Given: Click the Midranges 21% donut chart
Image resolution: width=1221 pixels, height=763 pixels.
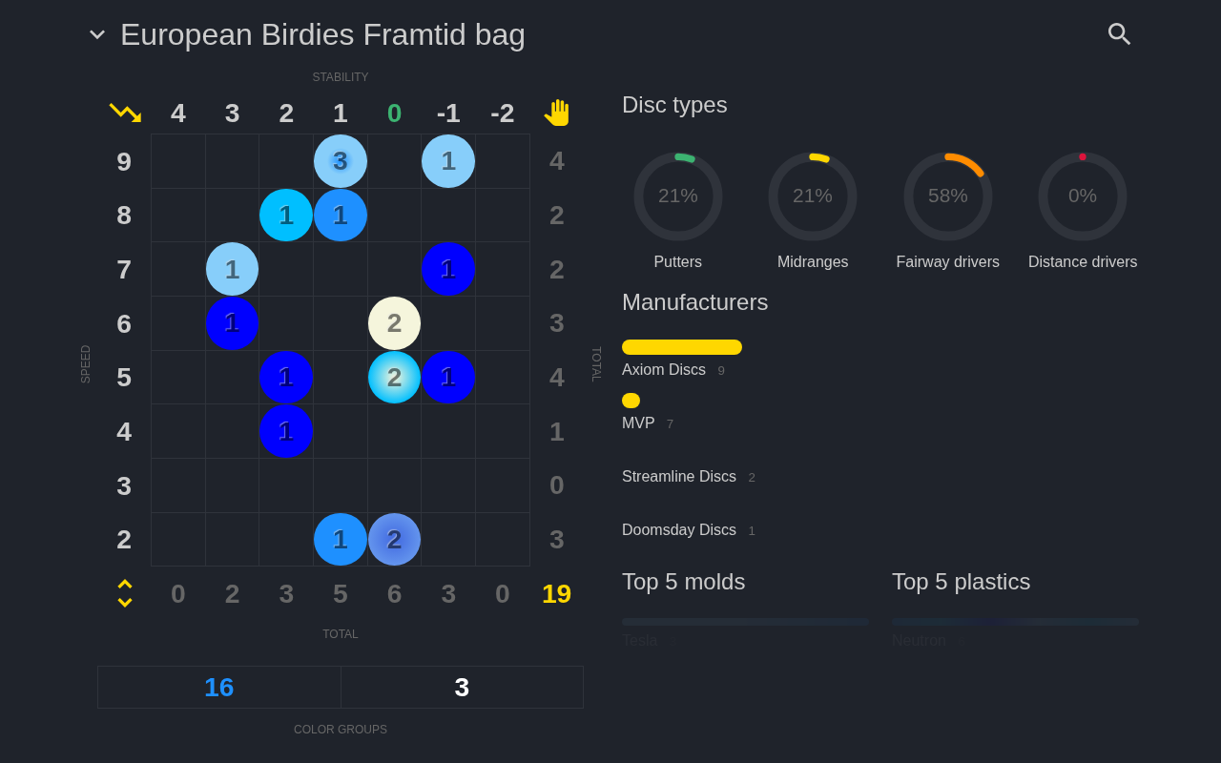Looking at the screenshot, I should tap(813, 196).
